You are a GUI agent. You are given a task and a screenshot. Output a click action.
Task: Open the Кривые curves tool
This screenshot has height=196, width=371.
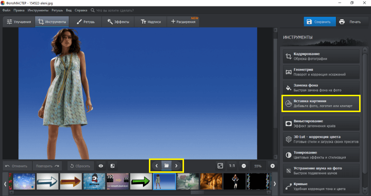(321, 186)
